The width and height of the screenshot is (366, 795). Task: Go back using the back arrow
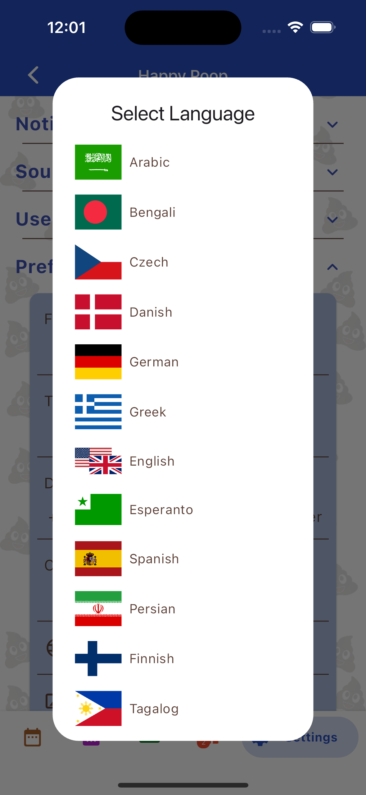click(33, 75)
